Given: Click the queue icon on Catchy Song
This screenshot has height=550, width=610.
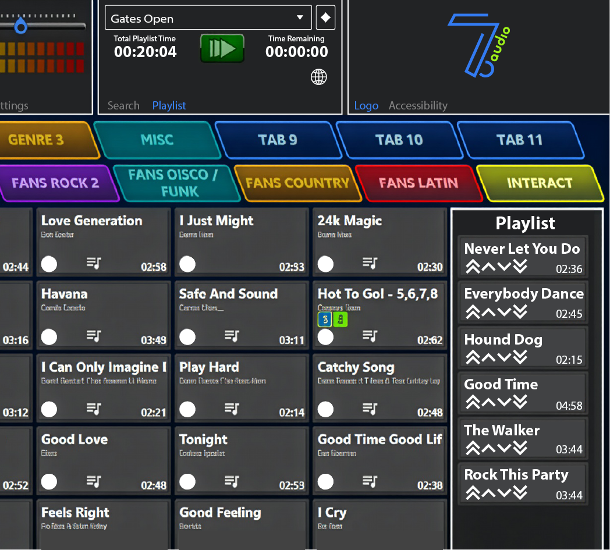Looking at the screenshot, I should [x=370, y=409].
